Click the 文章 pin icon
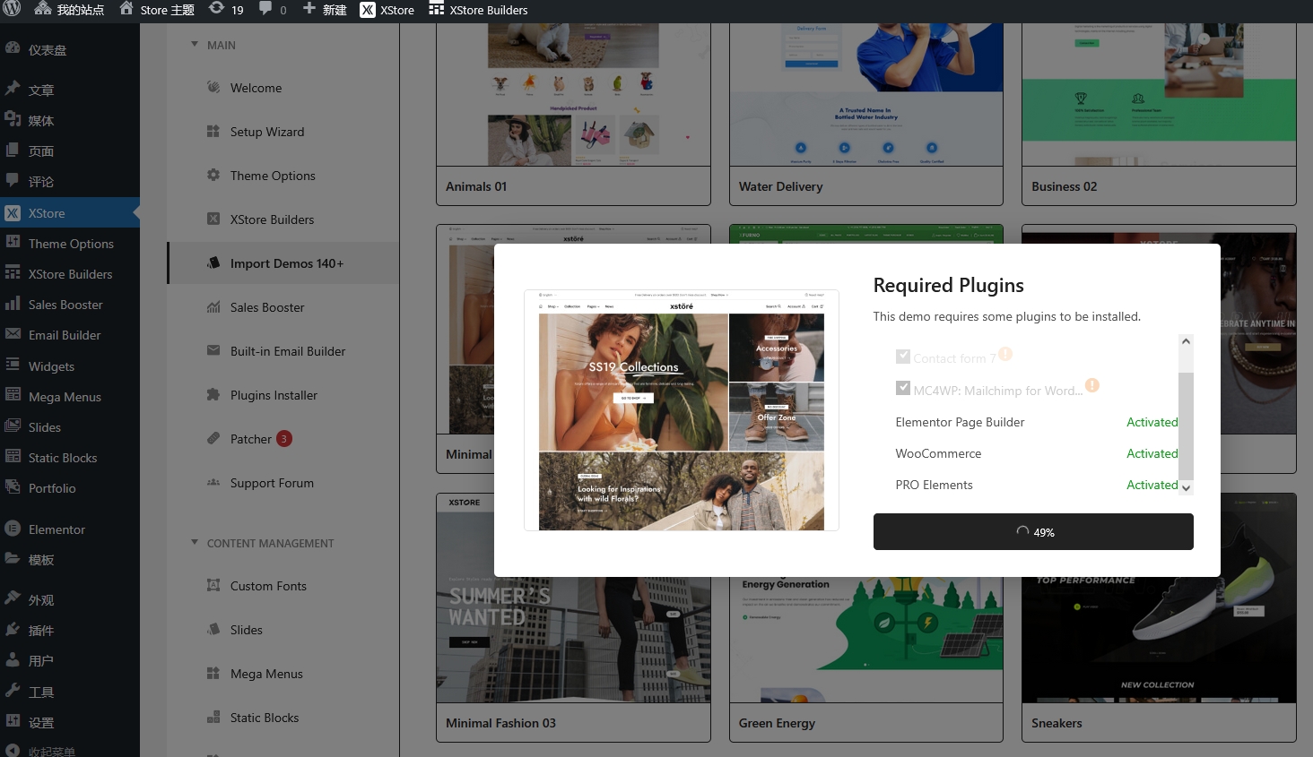 click(x=13, y=89)
